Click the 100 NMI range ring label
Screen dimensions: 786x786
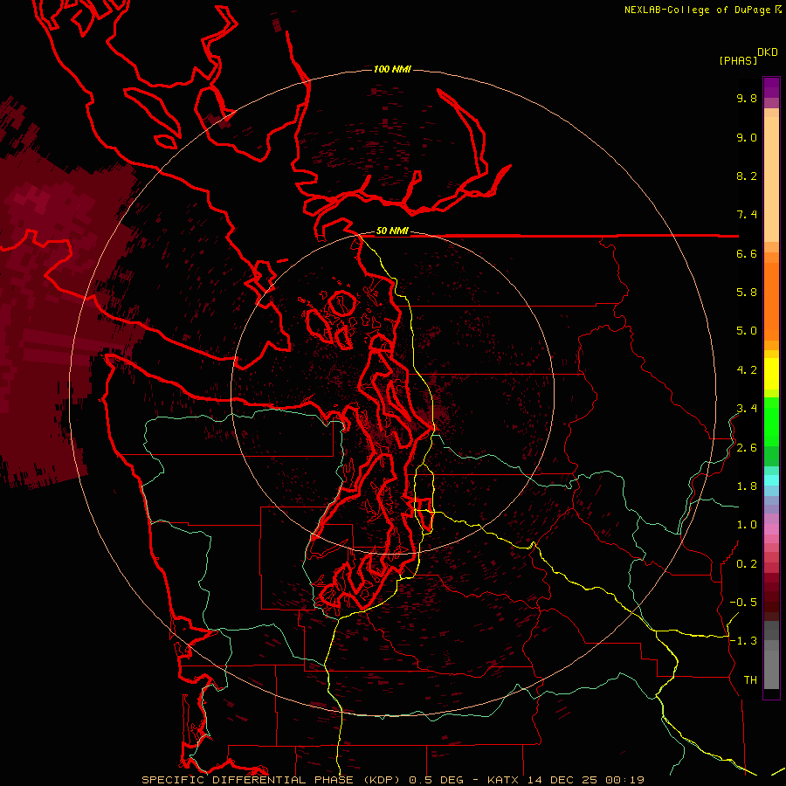[x=392, y=69]
